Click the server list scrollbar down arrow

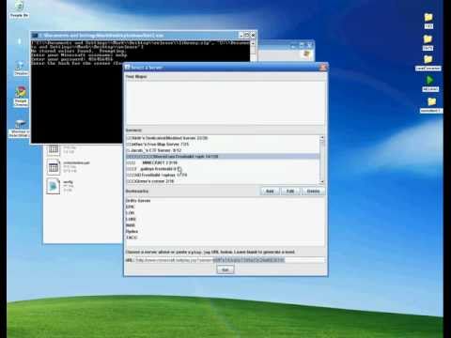[322, 182]
